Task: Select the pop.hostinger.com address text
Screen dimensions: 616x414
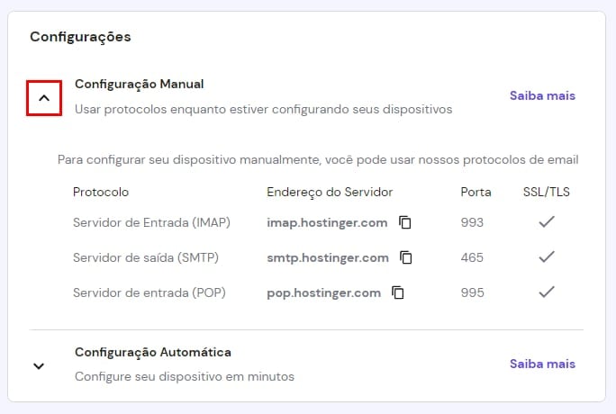Action: click(323, 292)
